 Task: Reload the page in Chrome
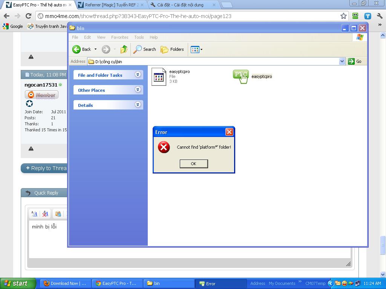[x=29, y=16]
